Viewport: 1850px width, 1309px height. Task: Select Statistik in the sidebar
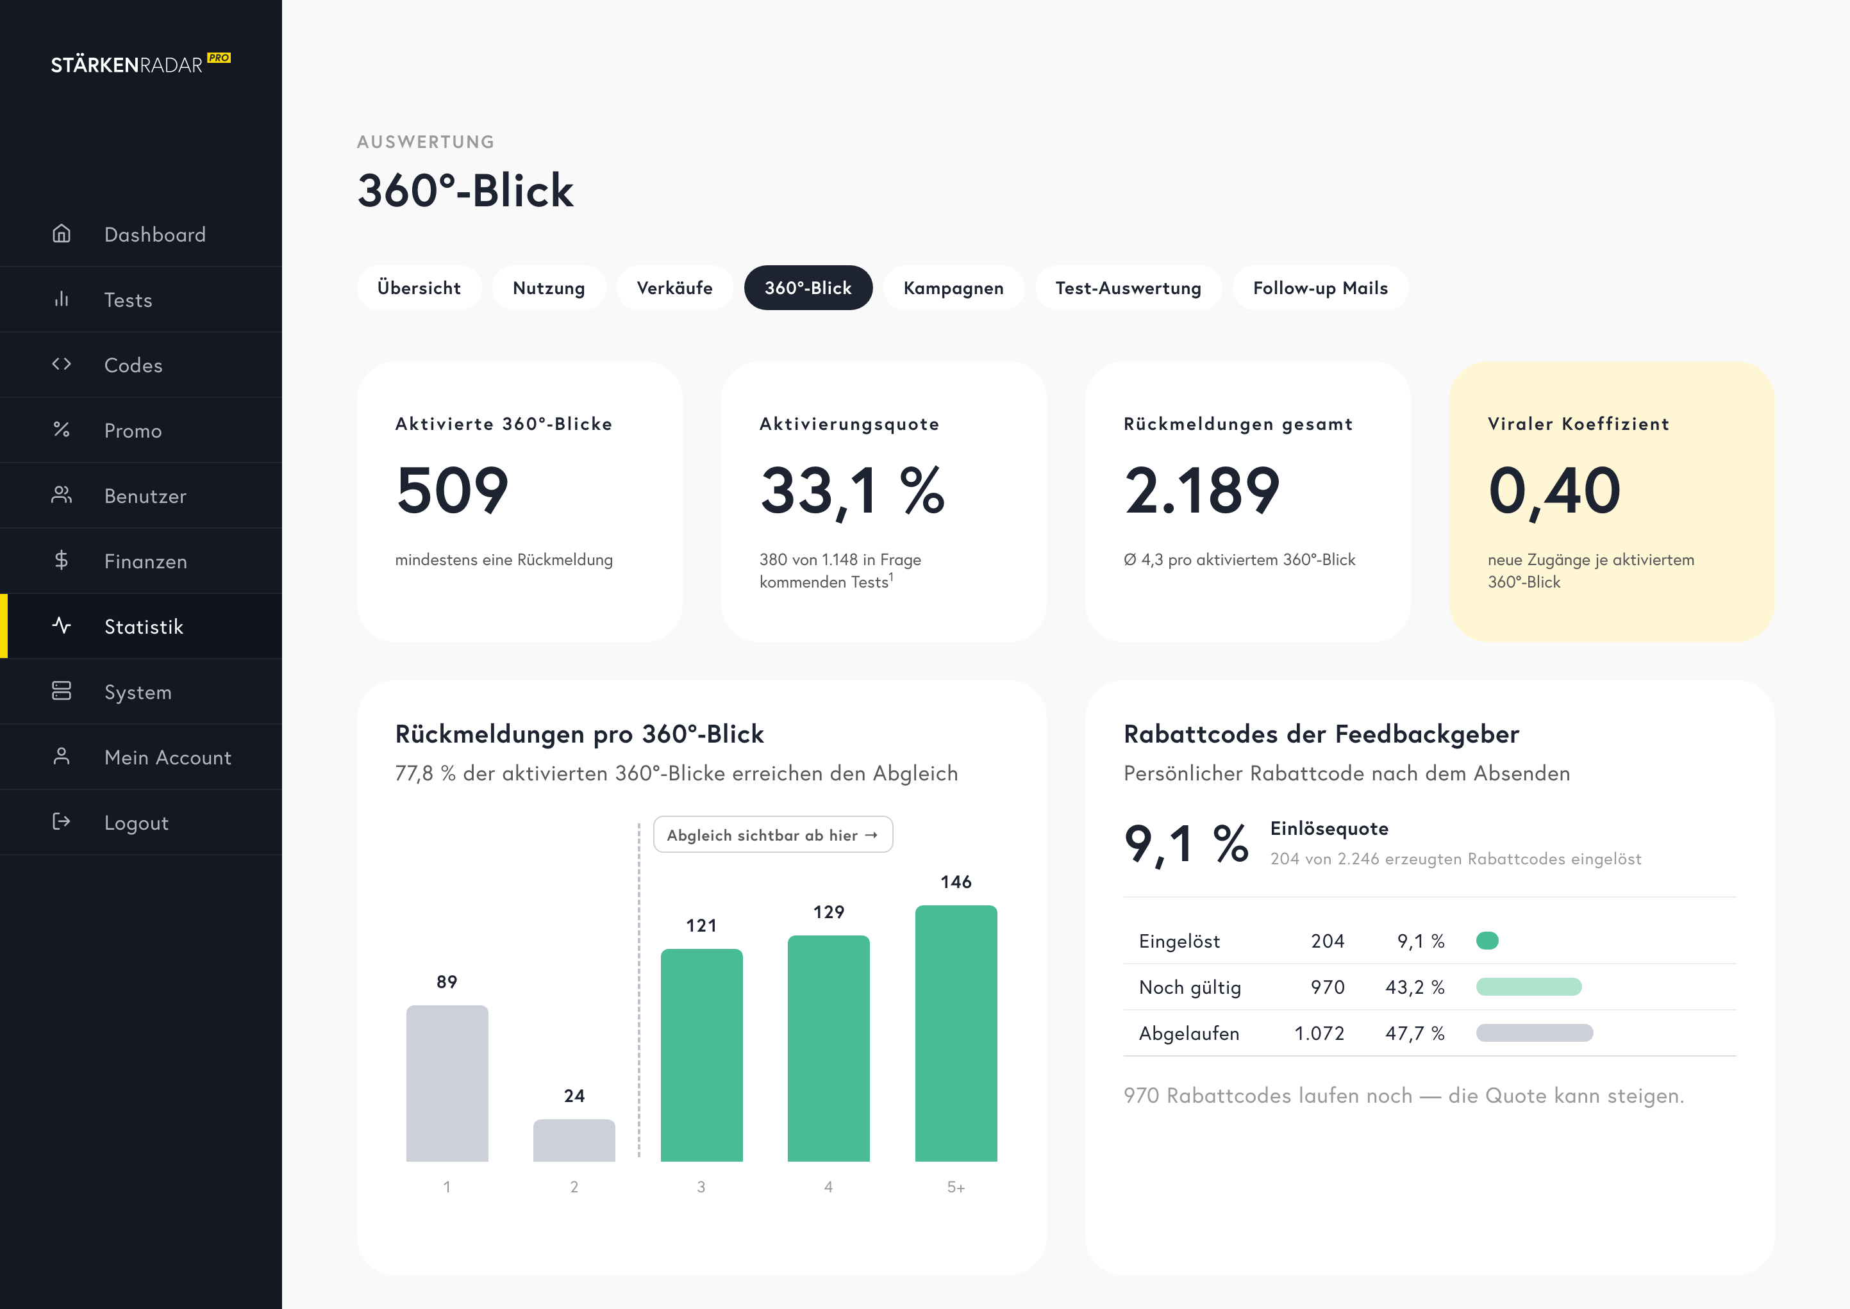(x=141, y=625)
